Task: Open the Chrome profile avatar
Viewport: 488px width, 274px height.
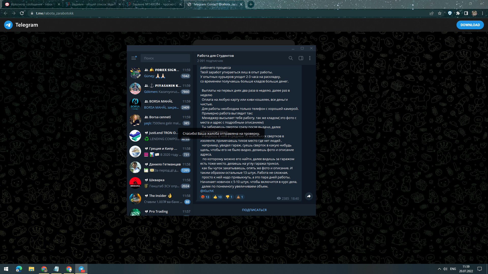Action: click(x=474, y=13)
